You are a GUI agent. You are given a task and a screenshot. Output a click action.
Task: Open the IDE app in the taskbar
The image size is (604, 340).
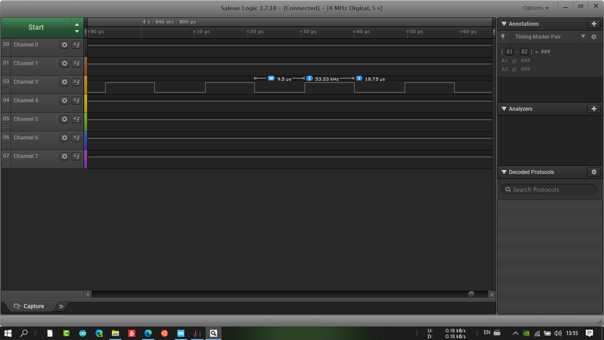click(x=181, y=333)
